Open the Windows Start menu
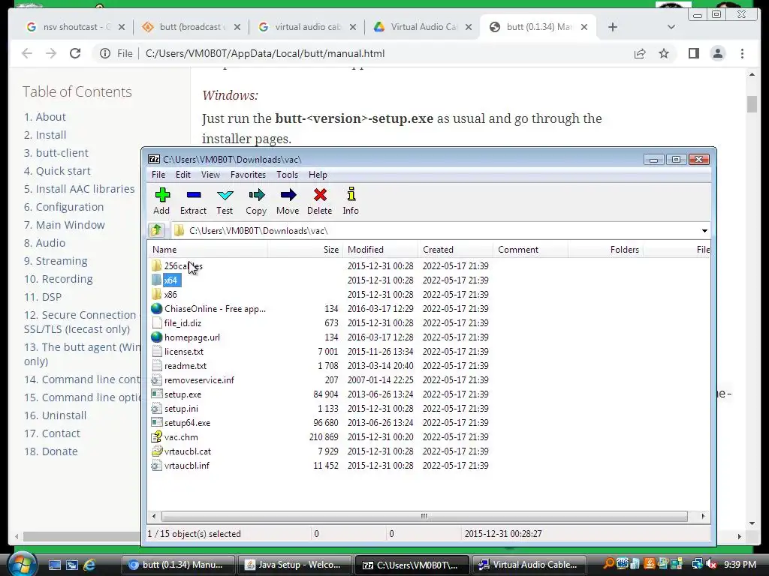 pyautogui.click(x=22, y=564)
